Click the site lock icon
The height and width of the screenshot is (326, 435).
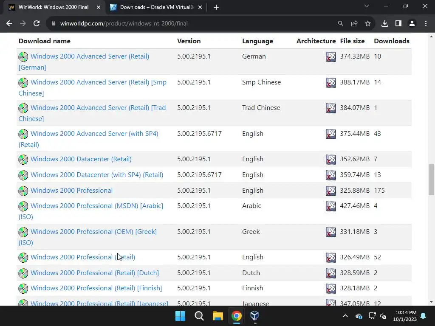pos(54,24)
